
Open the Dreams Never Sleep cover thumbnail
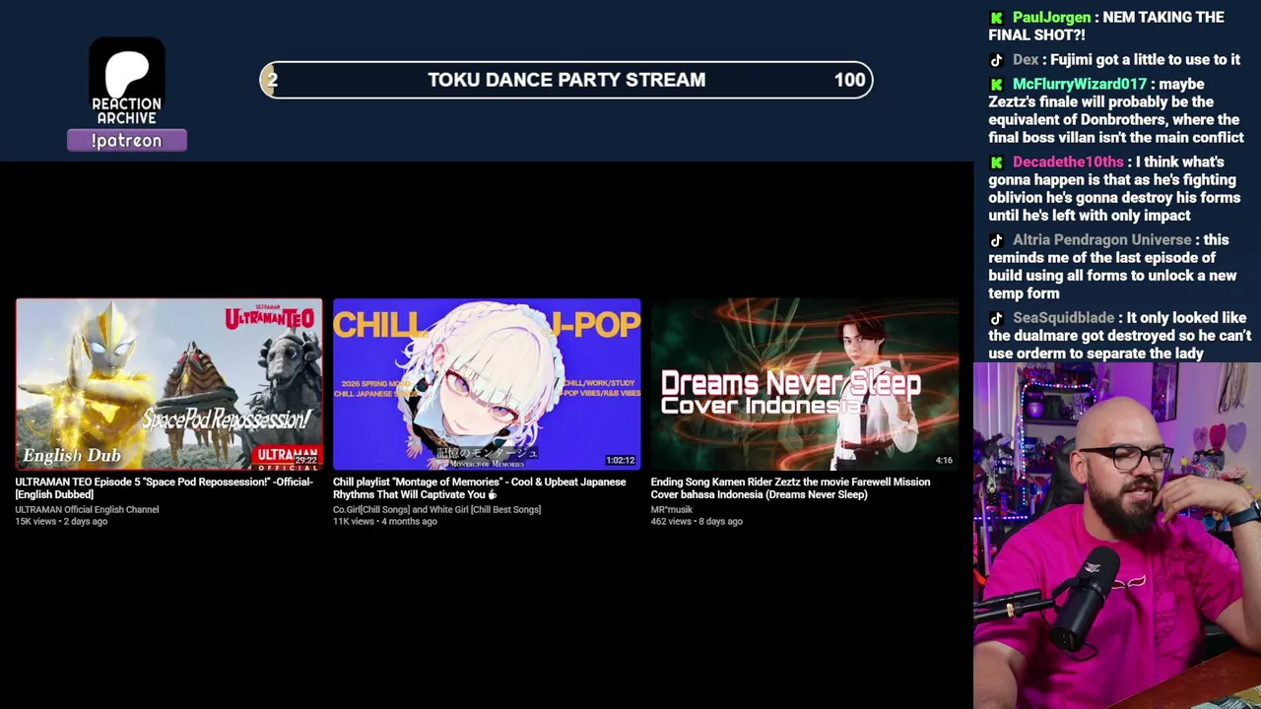coord(804,384)
